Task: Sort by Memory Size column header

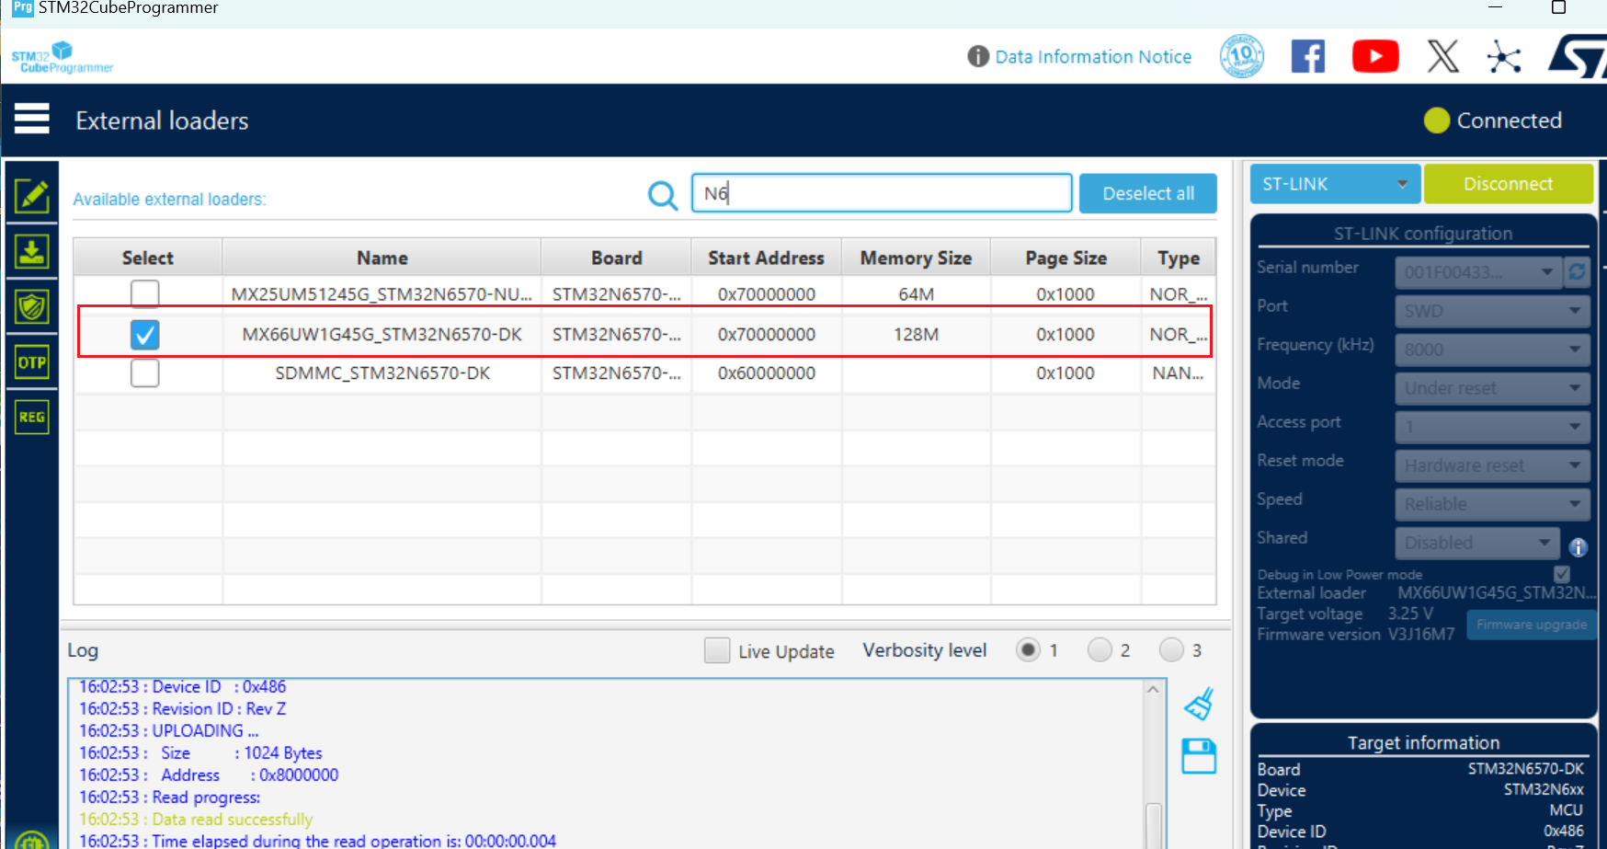Action: pyautogui.click(x=916, y=258)
